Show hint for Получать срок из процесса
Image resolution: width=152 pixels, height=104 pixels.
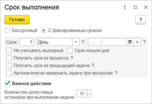pos(72,58)
